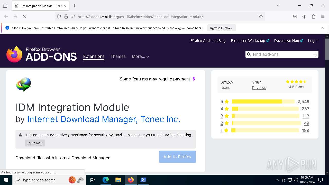
Task: Filter reviews by 2 stars row
Action: 265,123
